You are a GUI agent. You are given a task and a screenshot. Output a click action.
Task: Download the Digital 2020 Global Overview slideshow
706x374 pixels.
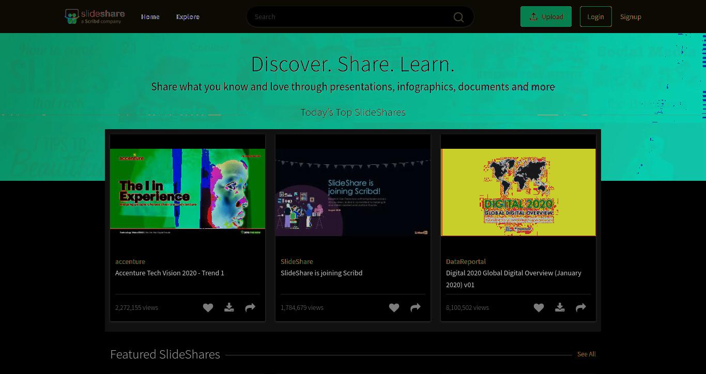pos(560,307)
